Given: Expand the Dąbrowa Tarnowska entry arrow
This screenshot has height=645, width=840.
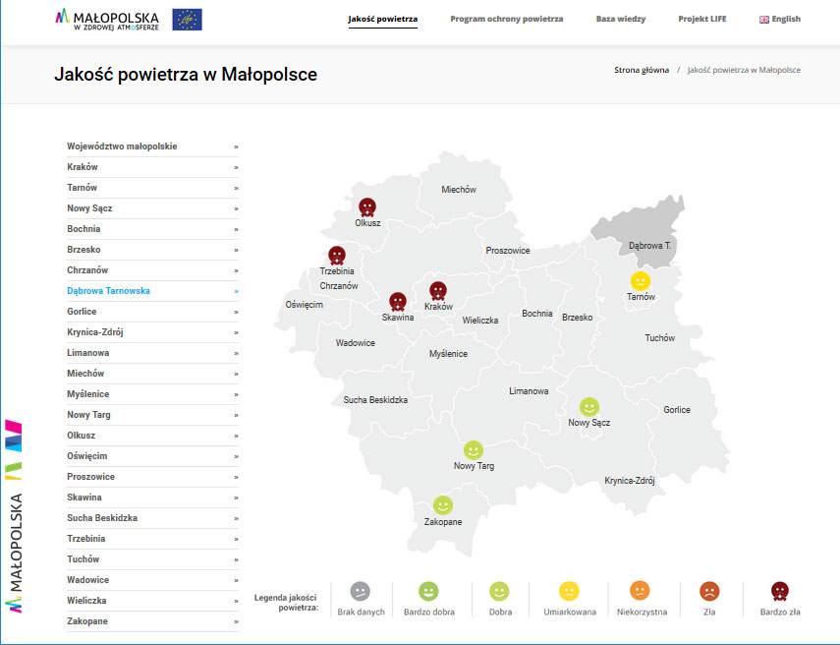Looking at the screenshot, I should pos(236,291).
